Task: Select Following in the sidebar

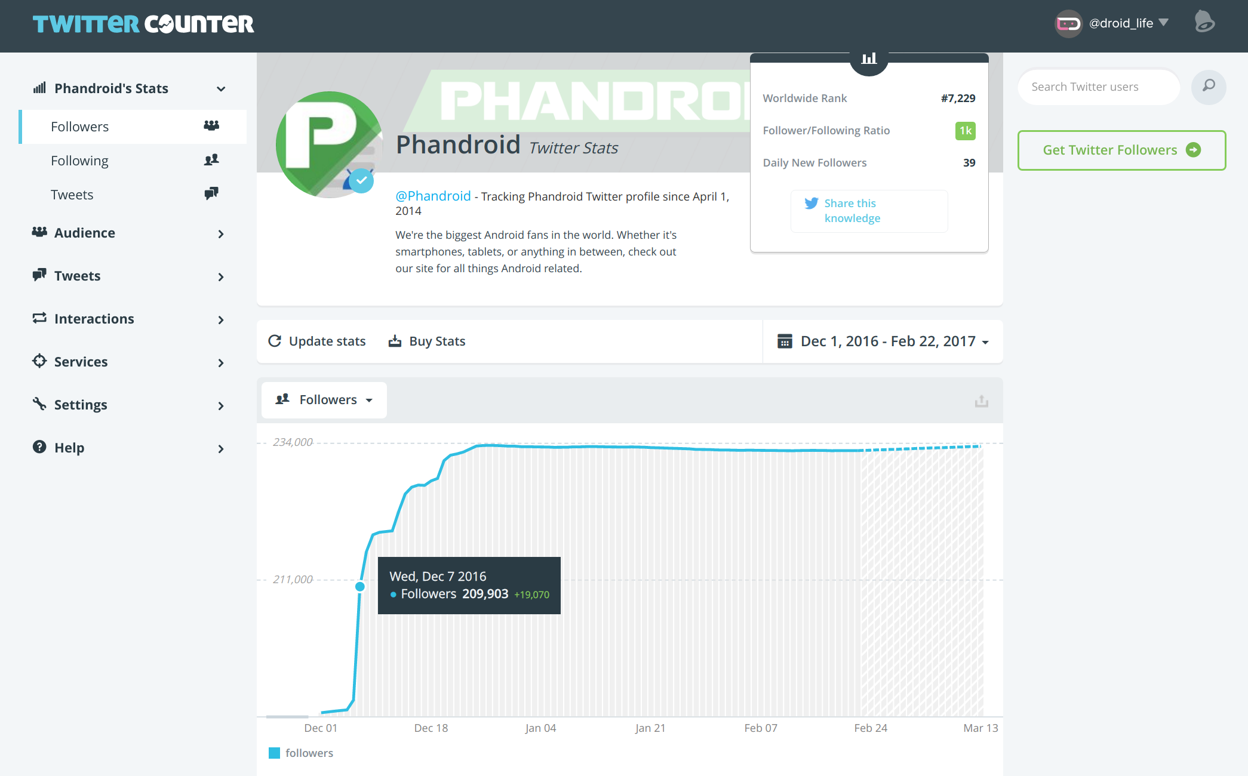Action: (x=79, y=161)
